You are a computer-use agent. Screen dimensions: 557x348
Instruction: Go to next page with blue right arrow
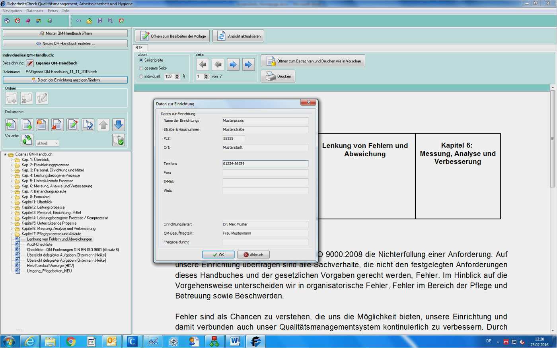click(x=233, y=64)
